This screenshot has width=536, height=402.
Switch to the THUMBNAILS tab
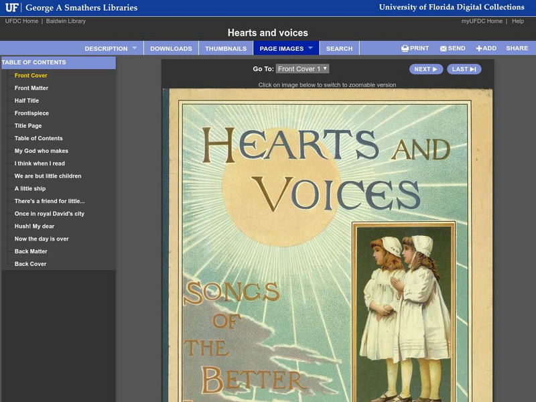(x=226, y=48)
